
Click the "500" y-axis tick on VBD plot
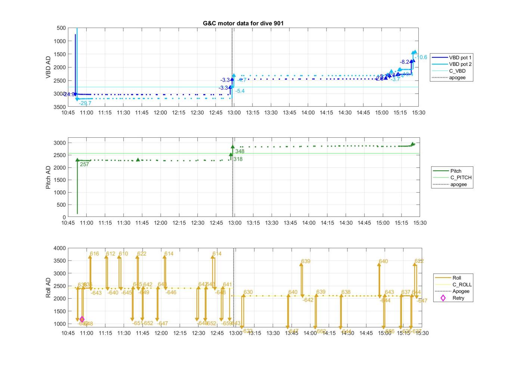click(x=62, y=28)
